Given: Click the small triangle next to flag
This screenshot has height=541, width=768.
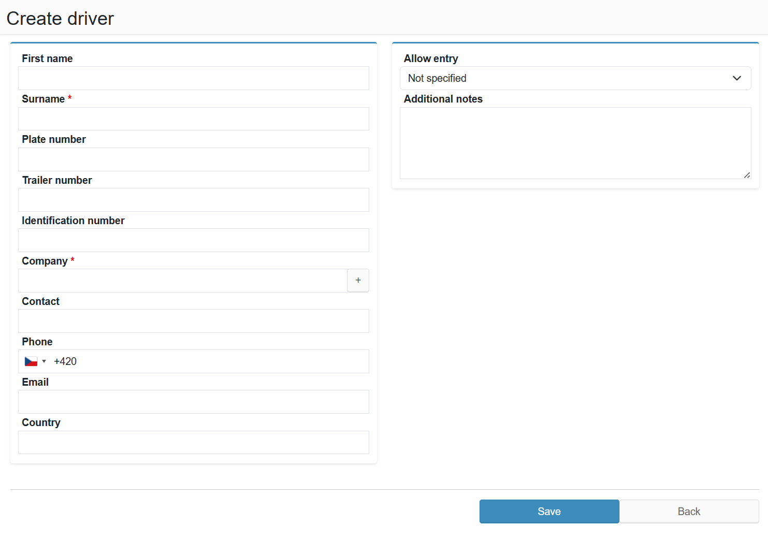Looking at the screenshot, I should [x=44, y=361].
